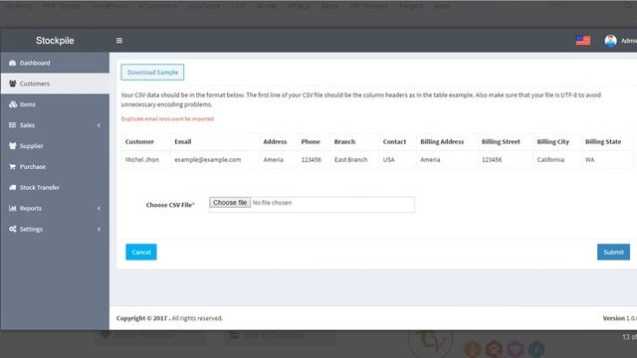Click the duplicate email warning text
Viewport: 637px width, 358px height.
click(x=167, y=119)
